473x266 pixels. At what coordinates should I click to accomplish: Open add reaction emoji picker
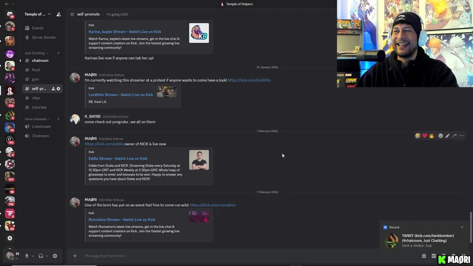[x=440, y=136]
